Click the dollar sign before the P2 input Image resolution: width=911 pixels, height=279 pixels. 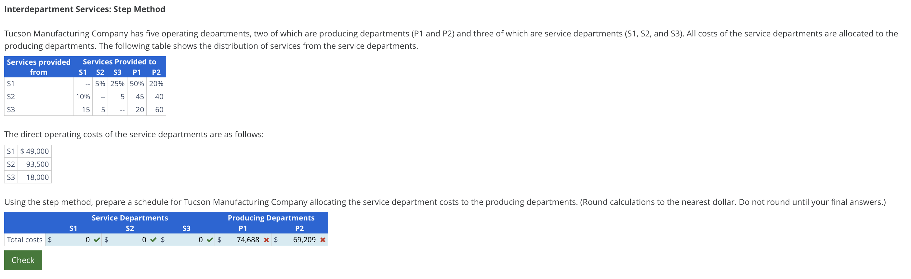[x=276, y=240]
